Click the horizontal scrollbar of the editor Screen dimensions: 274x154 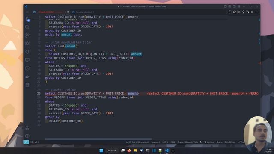98,139
